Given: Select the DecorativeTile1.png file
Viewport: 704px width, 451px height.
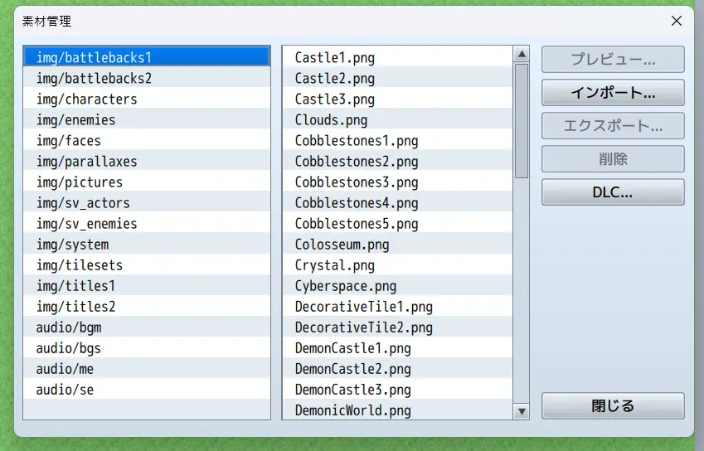Looking at the screenshot, I should (363, 307).
